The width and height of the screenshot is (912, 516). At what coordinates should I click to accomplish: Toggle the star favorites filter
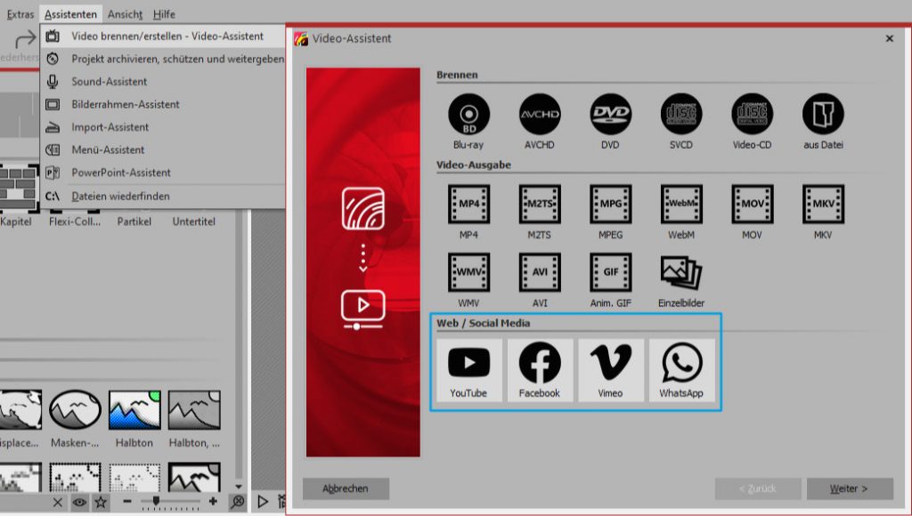pyautogui.click(x=101, y=502)
